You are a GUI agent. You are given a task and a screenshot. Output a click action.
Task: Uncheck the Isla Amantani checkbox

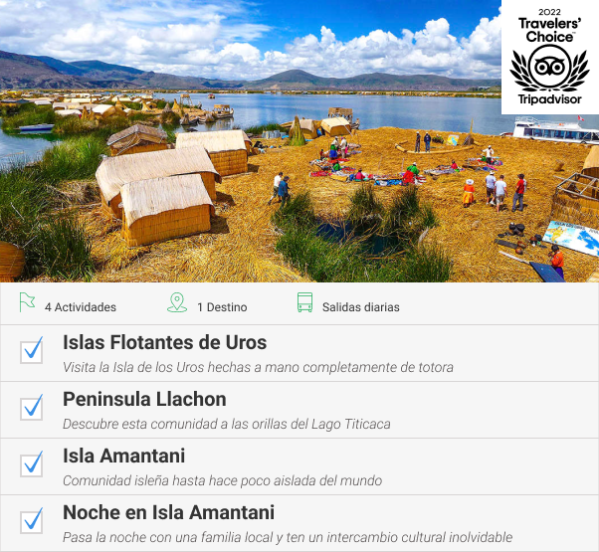click(31, 464)
